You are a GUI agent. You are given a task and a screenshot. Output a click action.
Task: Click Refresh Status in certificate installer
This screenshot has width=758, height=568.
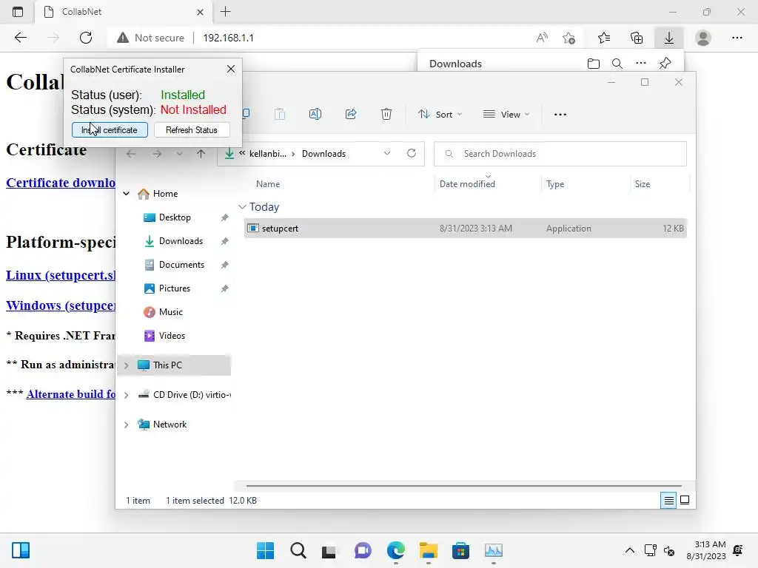coord(192,130)
